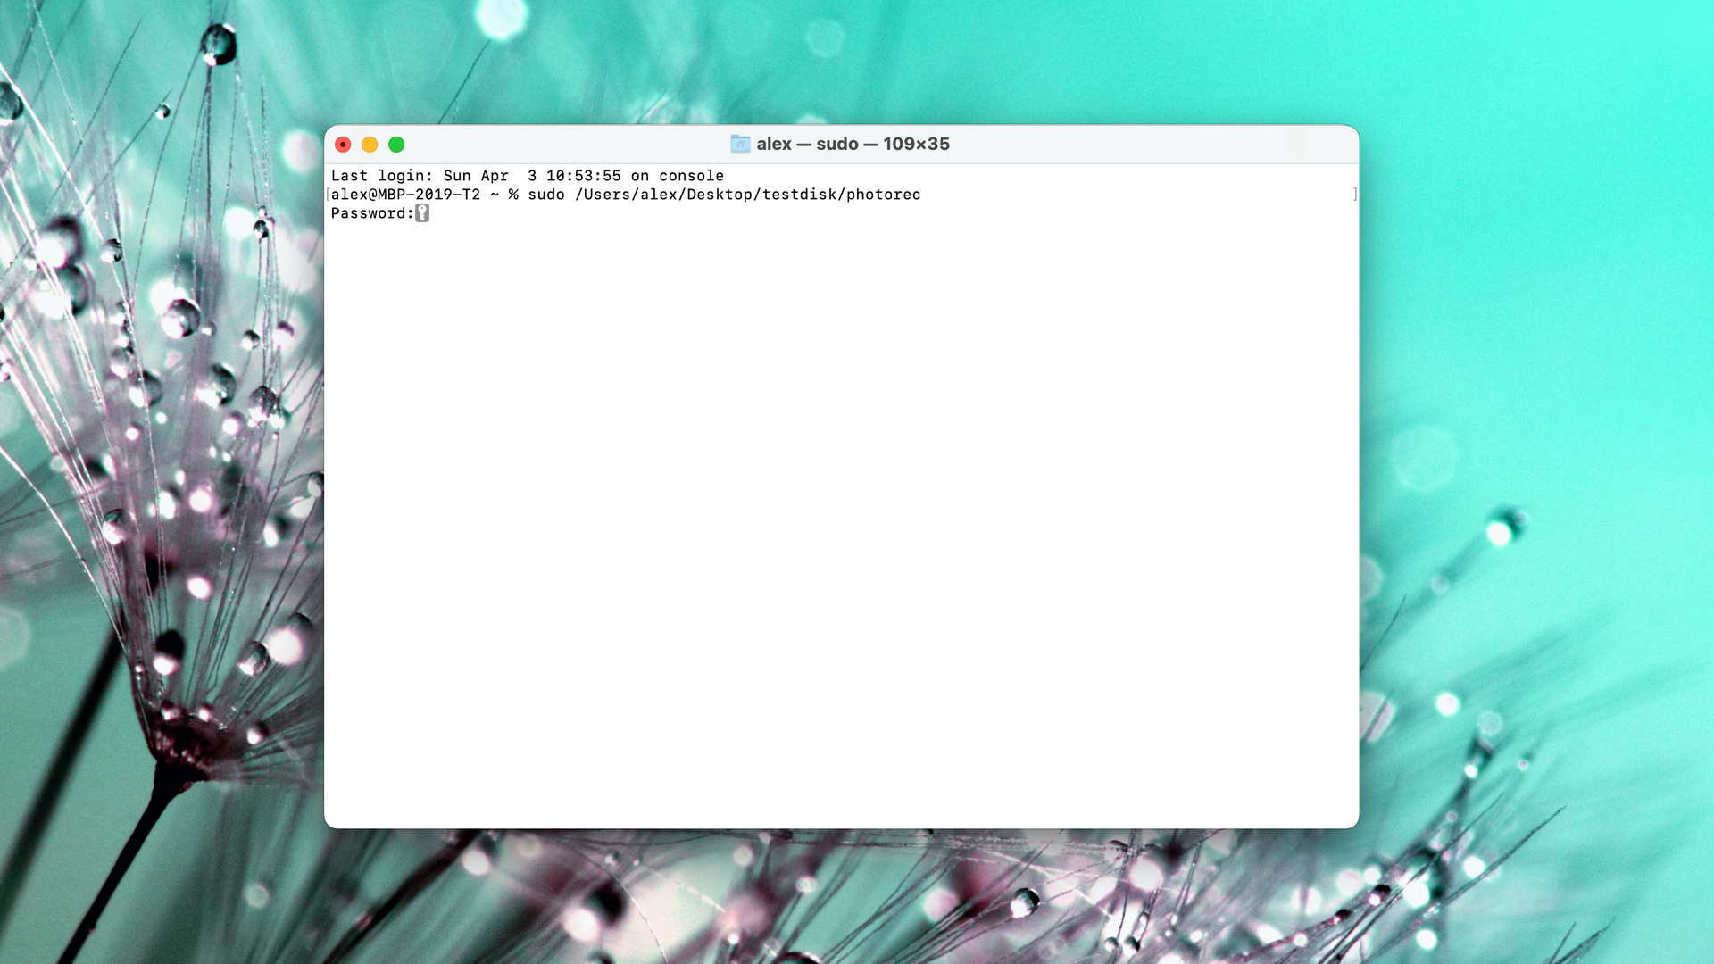Click "testdisk" in the command path
Image resolution: width=1714 pixels, height=964 pixels.
tap(799, 195)
